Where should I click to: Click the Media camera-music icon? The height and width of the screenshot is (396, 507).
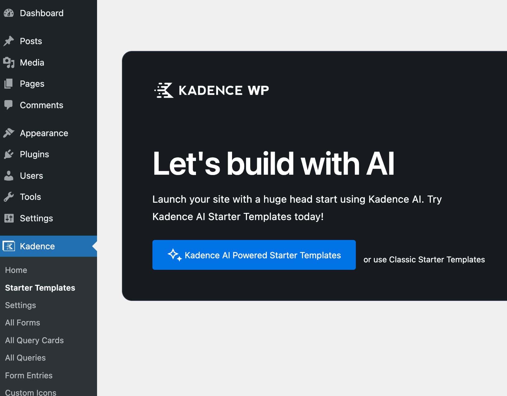pos(9,62)
